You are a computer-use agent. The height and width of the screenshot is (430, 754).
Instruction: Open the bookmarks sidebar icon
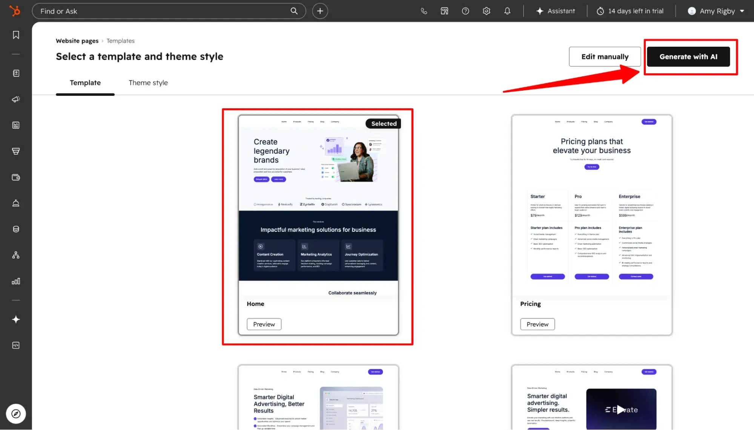[16, 35]
